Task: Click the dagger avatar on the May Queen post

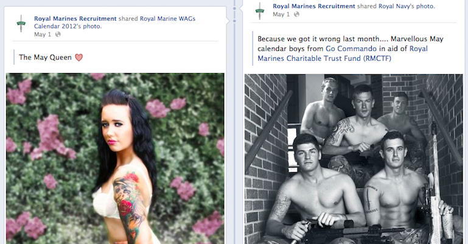Action: click(21, 24)
